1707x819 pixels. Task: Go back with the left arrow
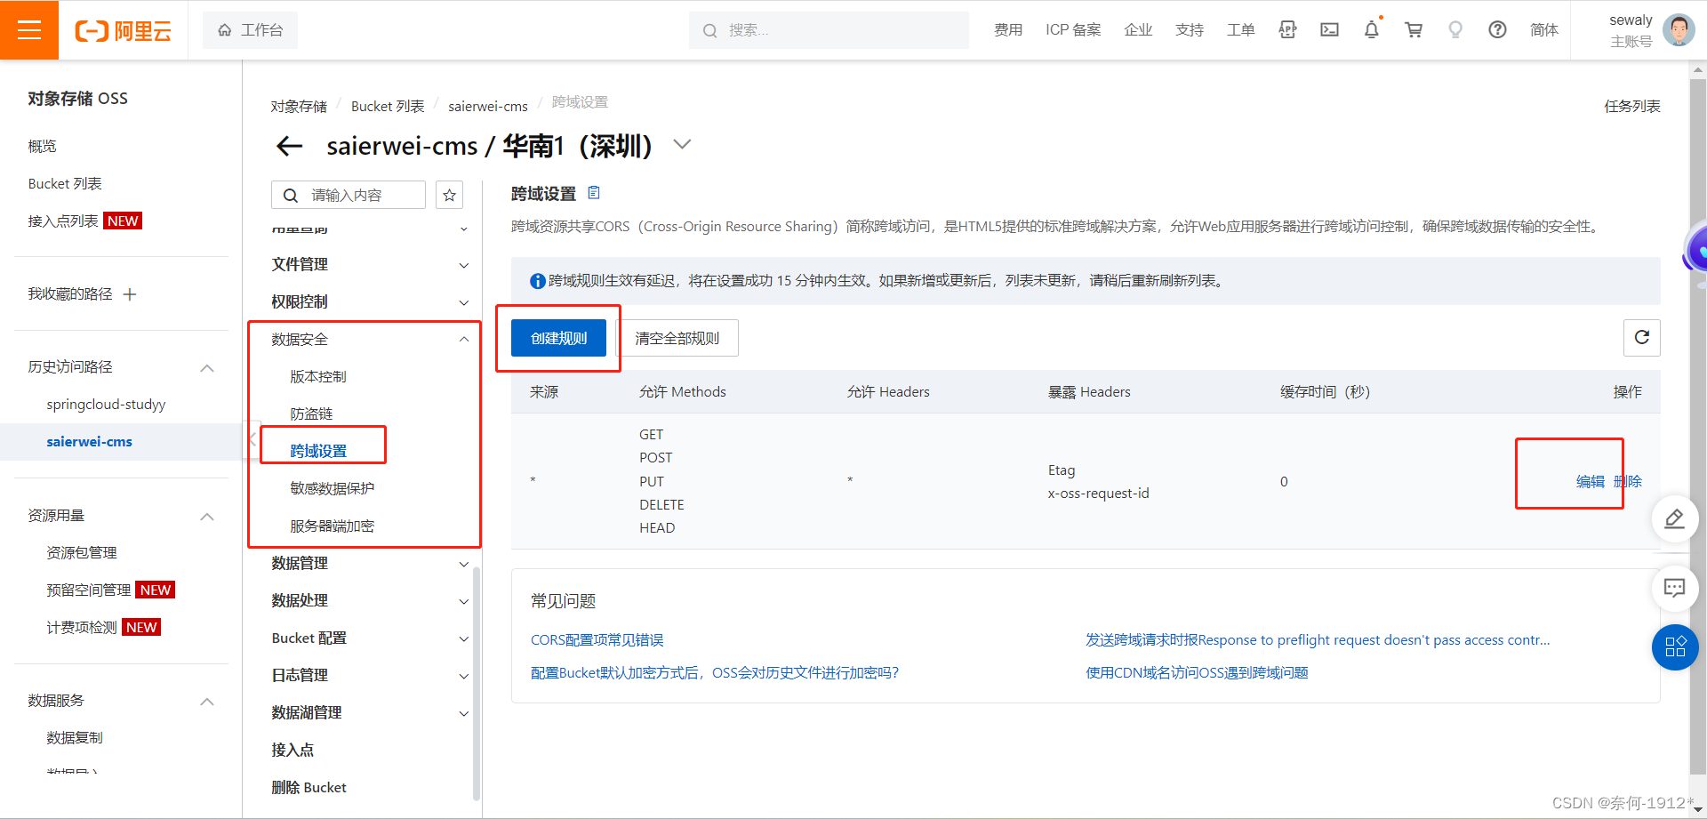290,146
